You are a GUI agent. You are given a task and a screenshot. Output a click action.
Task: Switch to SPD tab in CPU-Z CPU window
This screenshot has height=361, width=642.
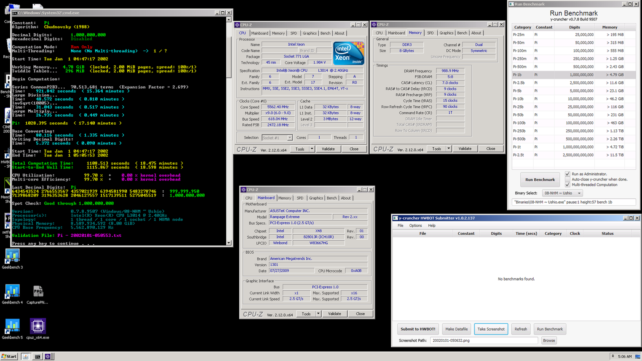[x=294, y=33]
